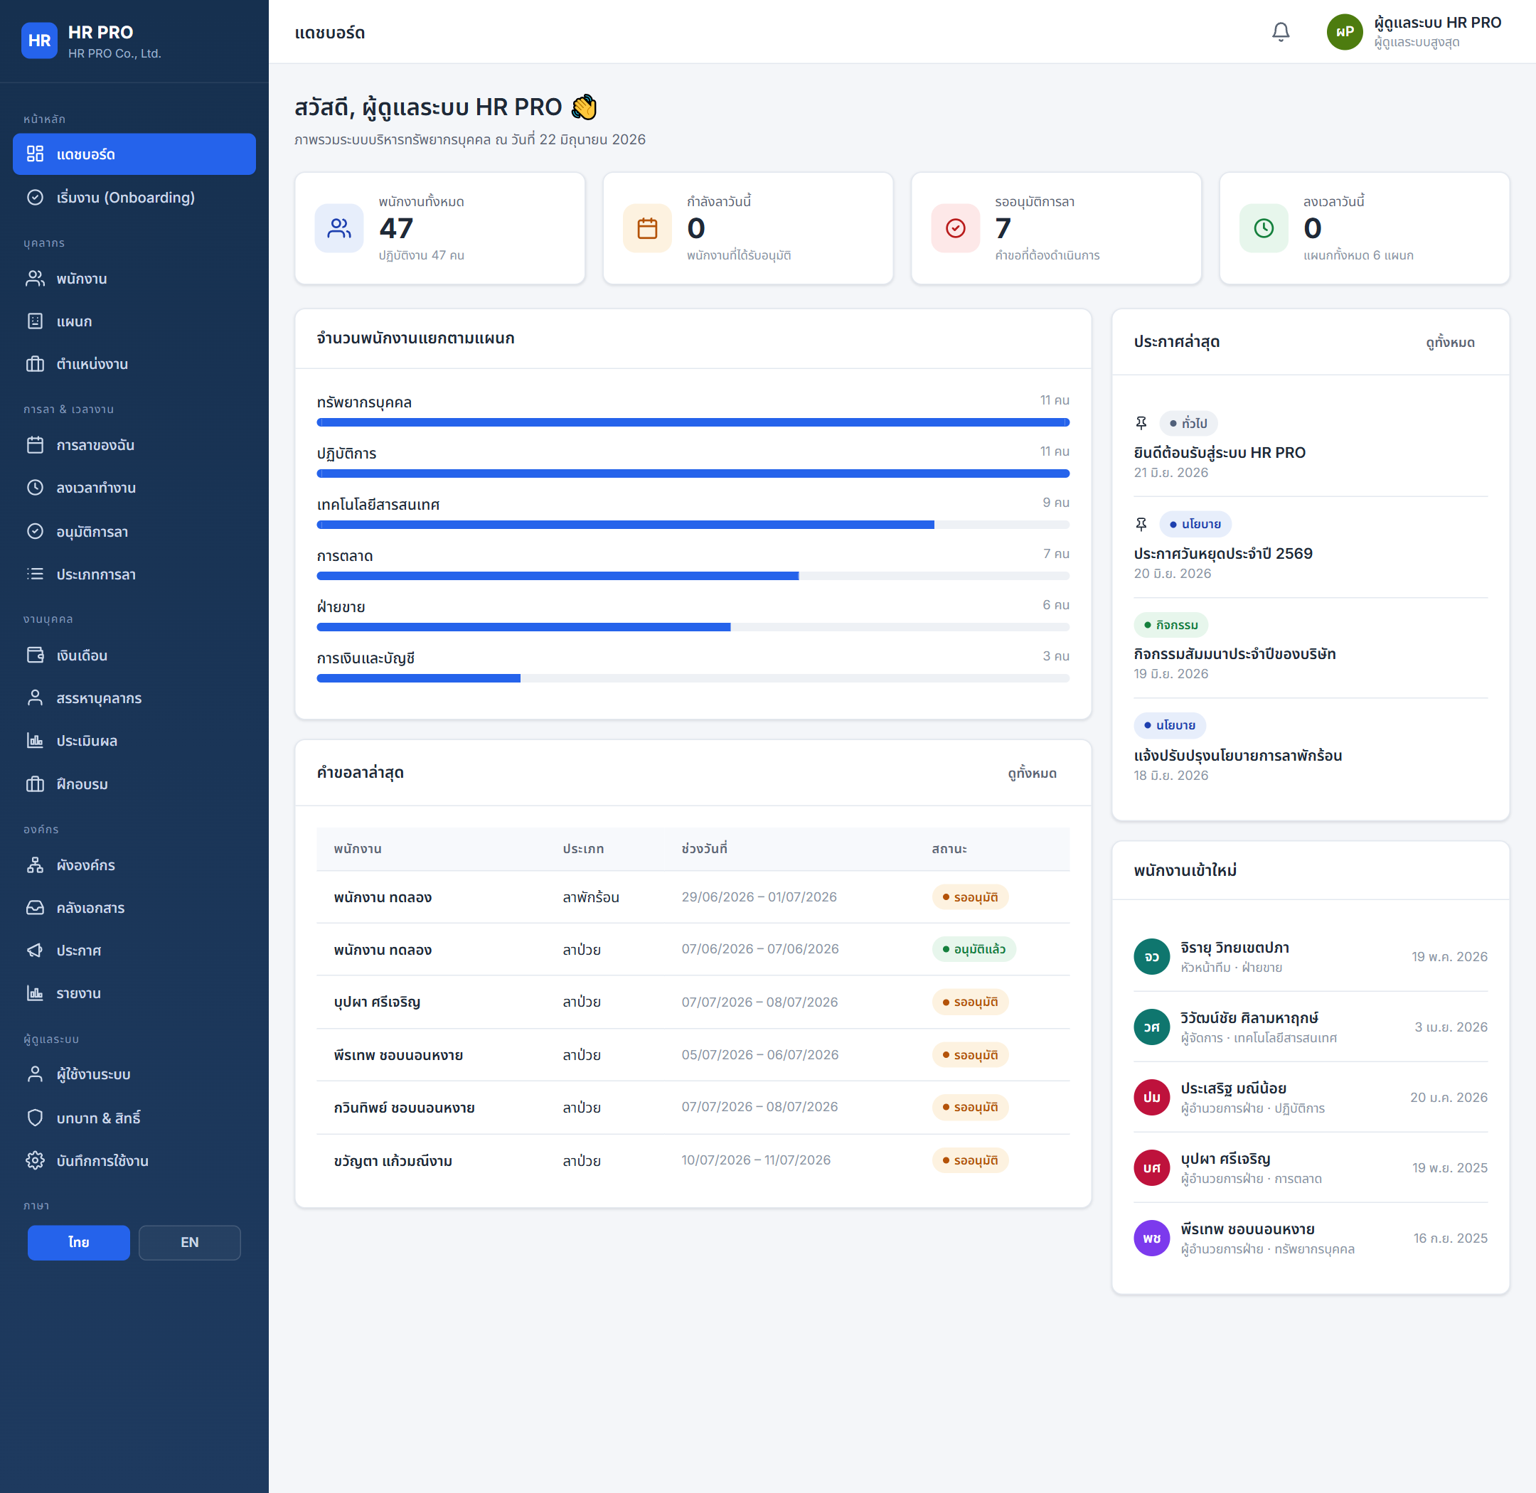This screenshot has width=1536, height=1493.
Task: Click the pin icon beside first นโยบาย tag
Action: point(1141,524)
